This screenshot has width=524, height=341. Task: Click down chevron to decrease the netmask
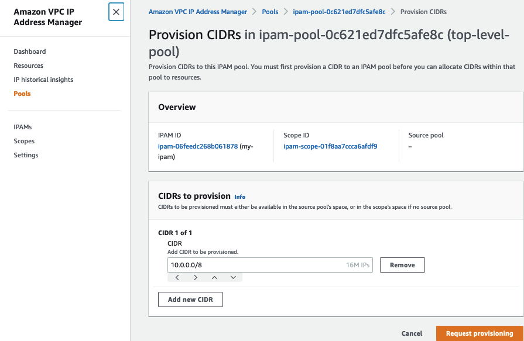(x=233, y=277)
